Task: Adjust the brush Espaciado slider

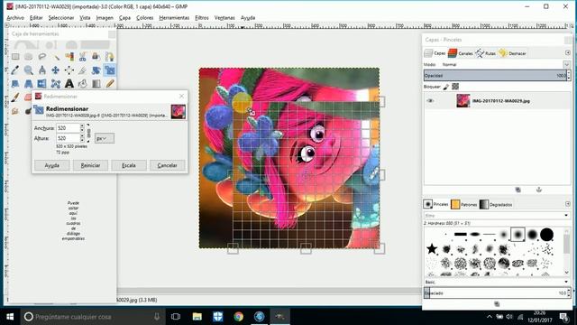Action: pyautogui.click(x=495, y=292)
